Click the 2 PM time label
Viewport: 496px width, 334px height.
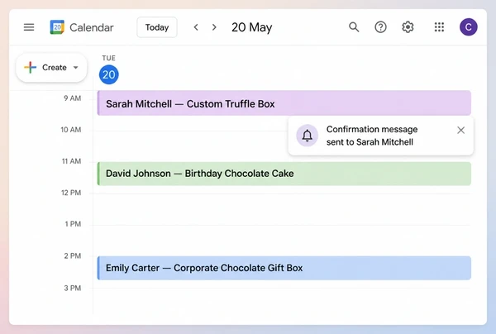73,256
